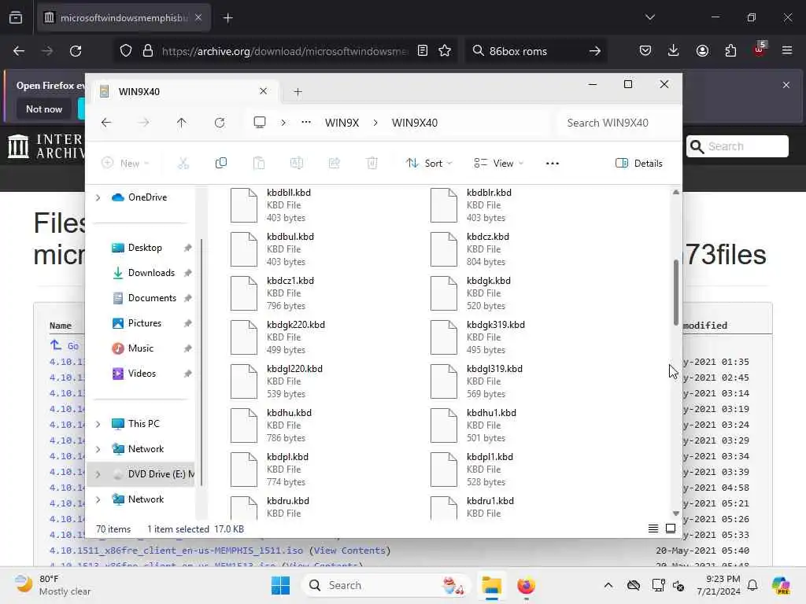Image resolution: width=806 pixels, height=604 pixels.
Task: Click the Firefox 86box roms search box
Action: (535, 51)
